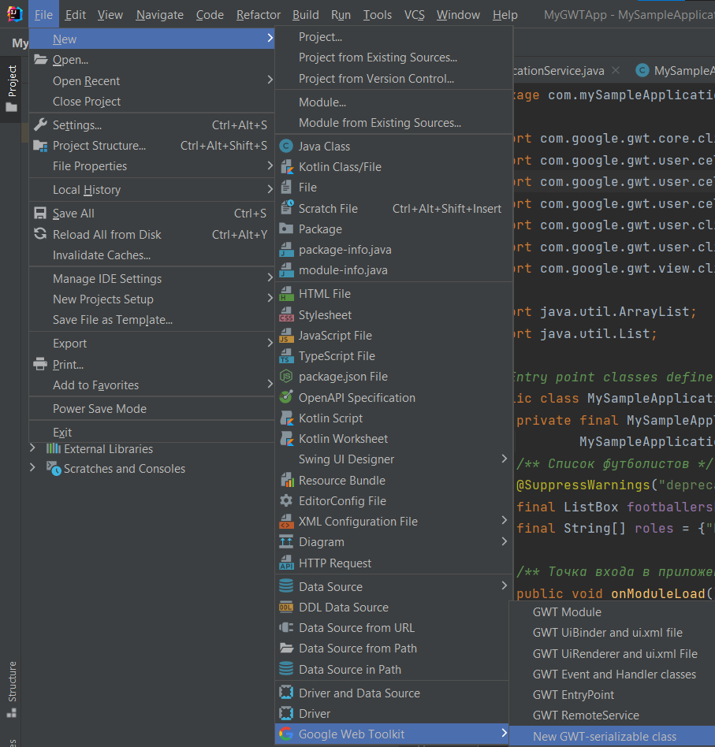Expand Scratches and Consoles node
This screenshot has height=747, width=715.
coord(32,468)
